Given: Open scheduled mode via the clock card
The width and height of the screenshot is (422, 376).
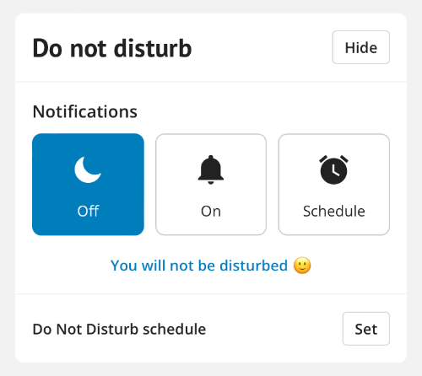Looking at the screenshot, I should [x=334, y=185].
